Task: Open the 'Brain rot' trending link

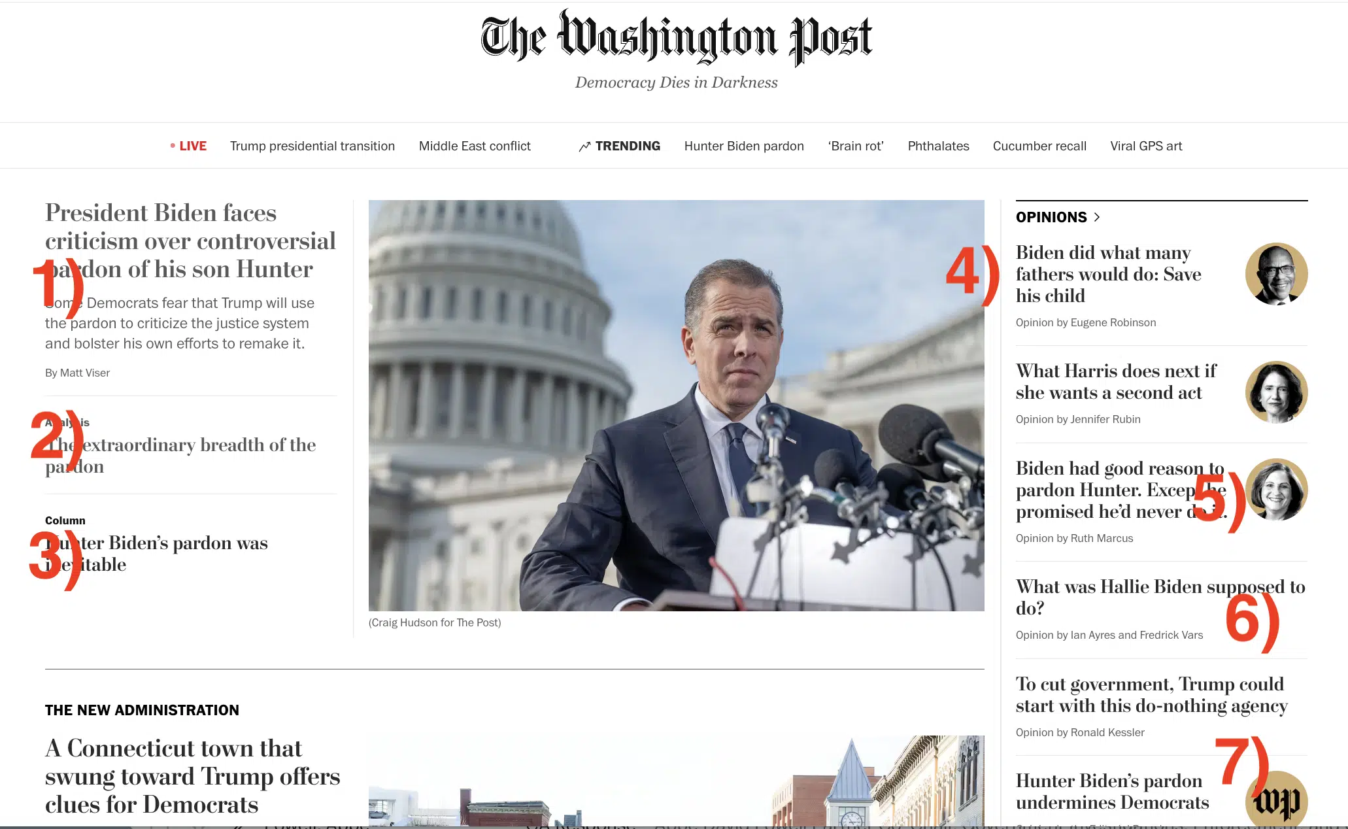Action: click(856, 146)
